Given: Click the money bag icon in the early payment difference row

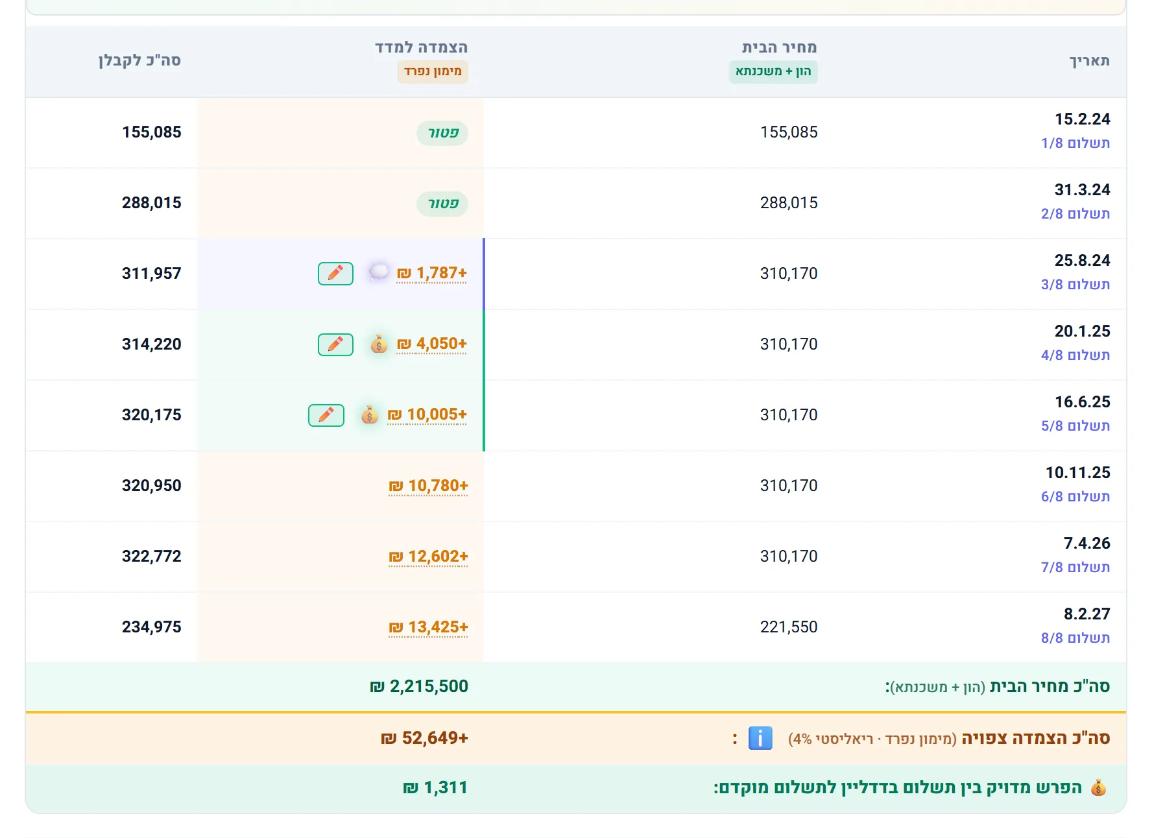Looking at the screenshot, I should point(1098,788).
